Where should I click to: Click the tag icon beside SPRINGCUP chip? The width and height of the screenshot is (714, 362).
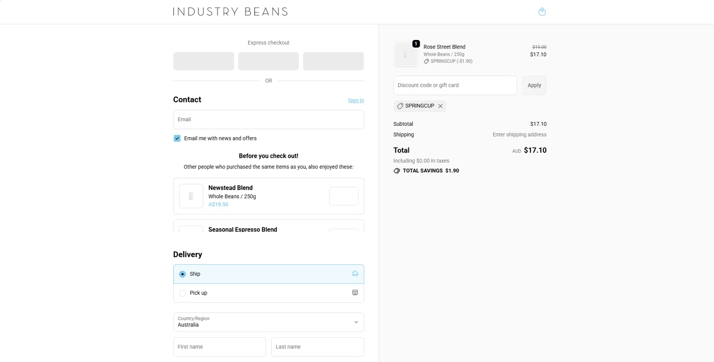(x=400, y=106)
